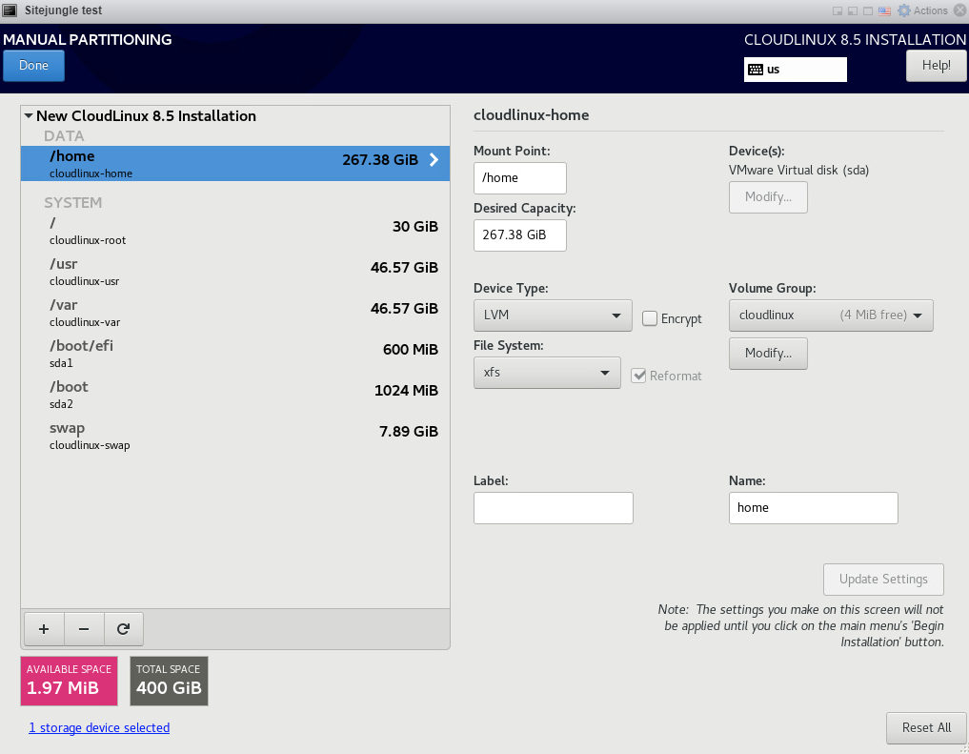Click Modify under Volume Group

768,354
